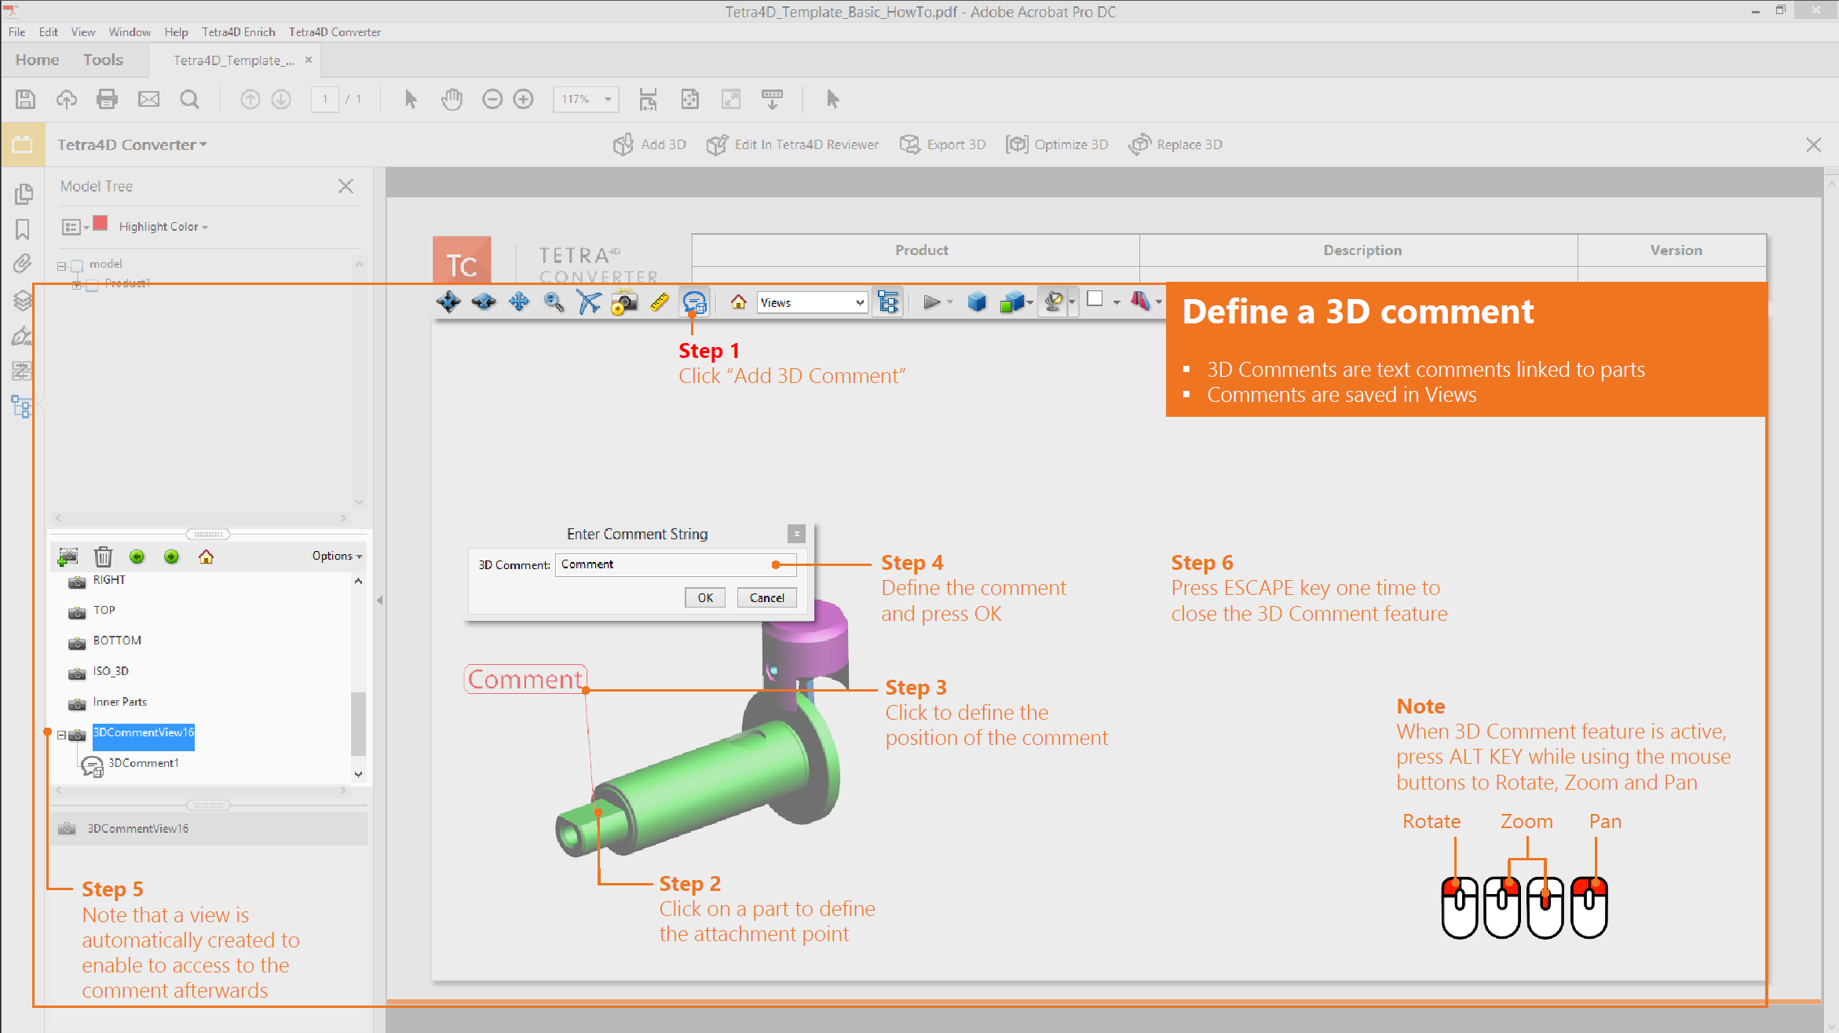The height and width of the screenshot is (1033, 1839).
Task: Open the Highlight Color dropdown
Action: coord(163,227)
